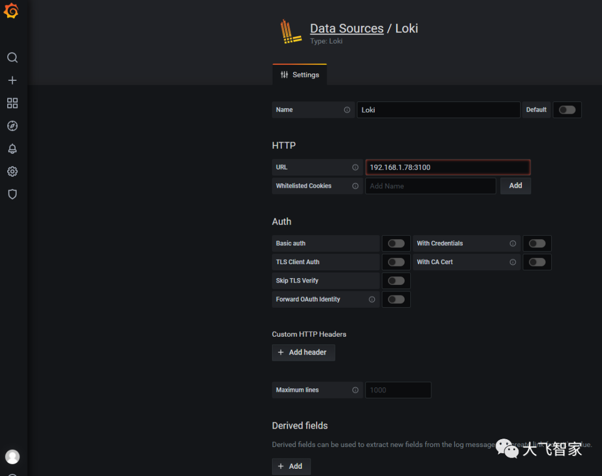Image resolution: width=602 pixels, height=476 pixels.
Task: Open the alerting bell icon
Action: (12, 149)
